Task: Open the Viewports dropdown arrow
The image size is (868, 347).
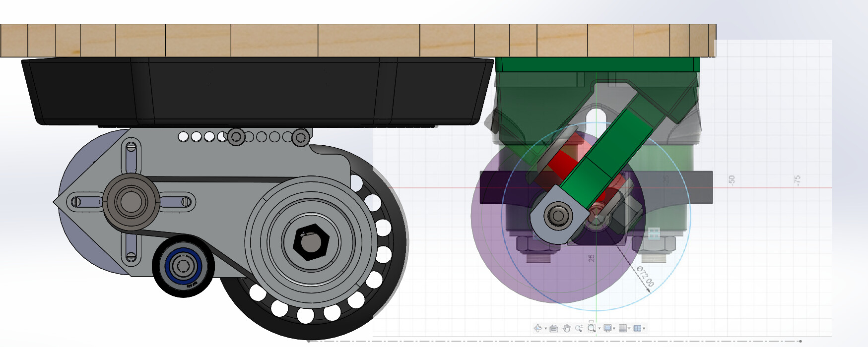Action: [x=644, y=328]
